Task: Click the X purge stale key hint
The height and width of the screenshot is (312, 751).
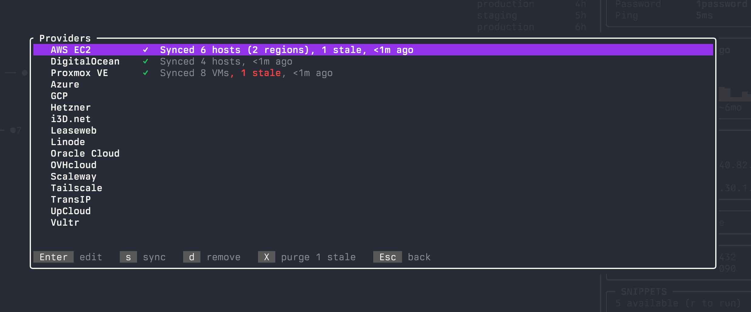Action: [307, 257]
